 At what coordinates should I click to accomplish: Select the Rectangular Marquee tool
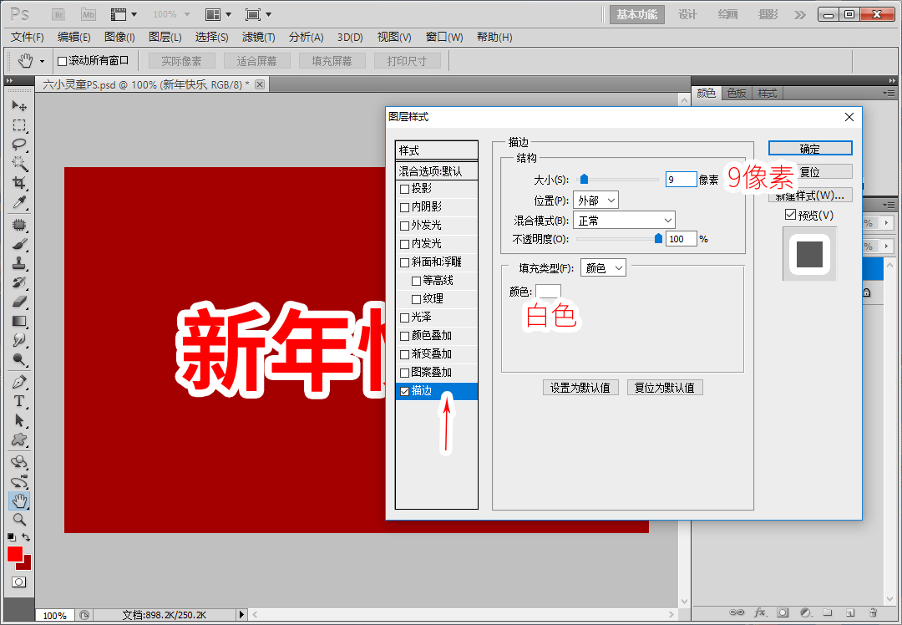[19, 124]
